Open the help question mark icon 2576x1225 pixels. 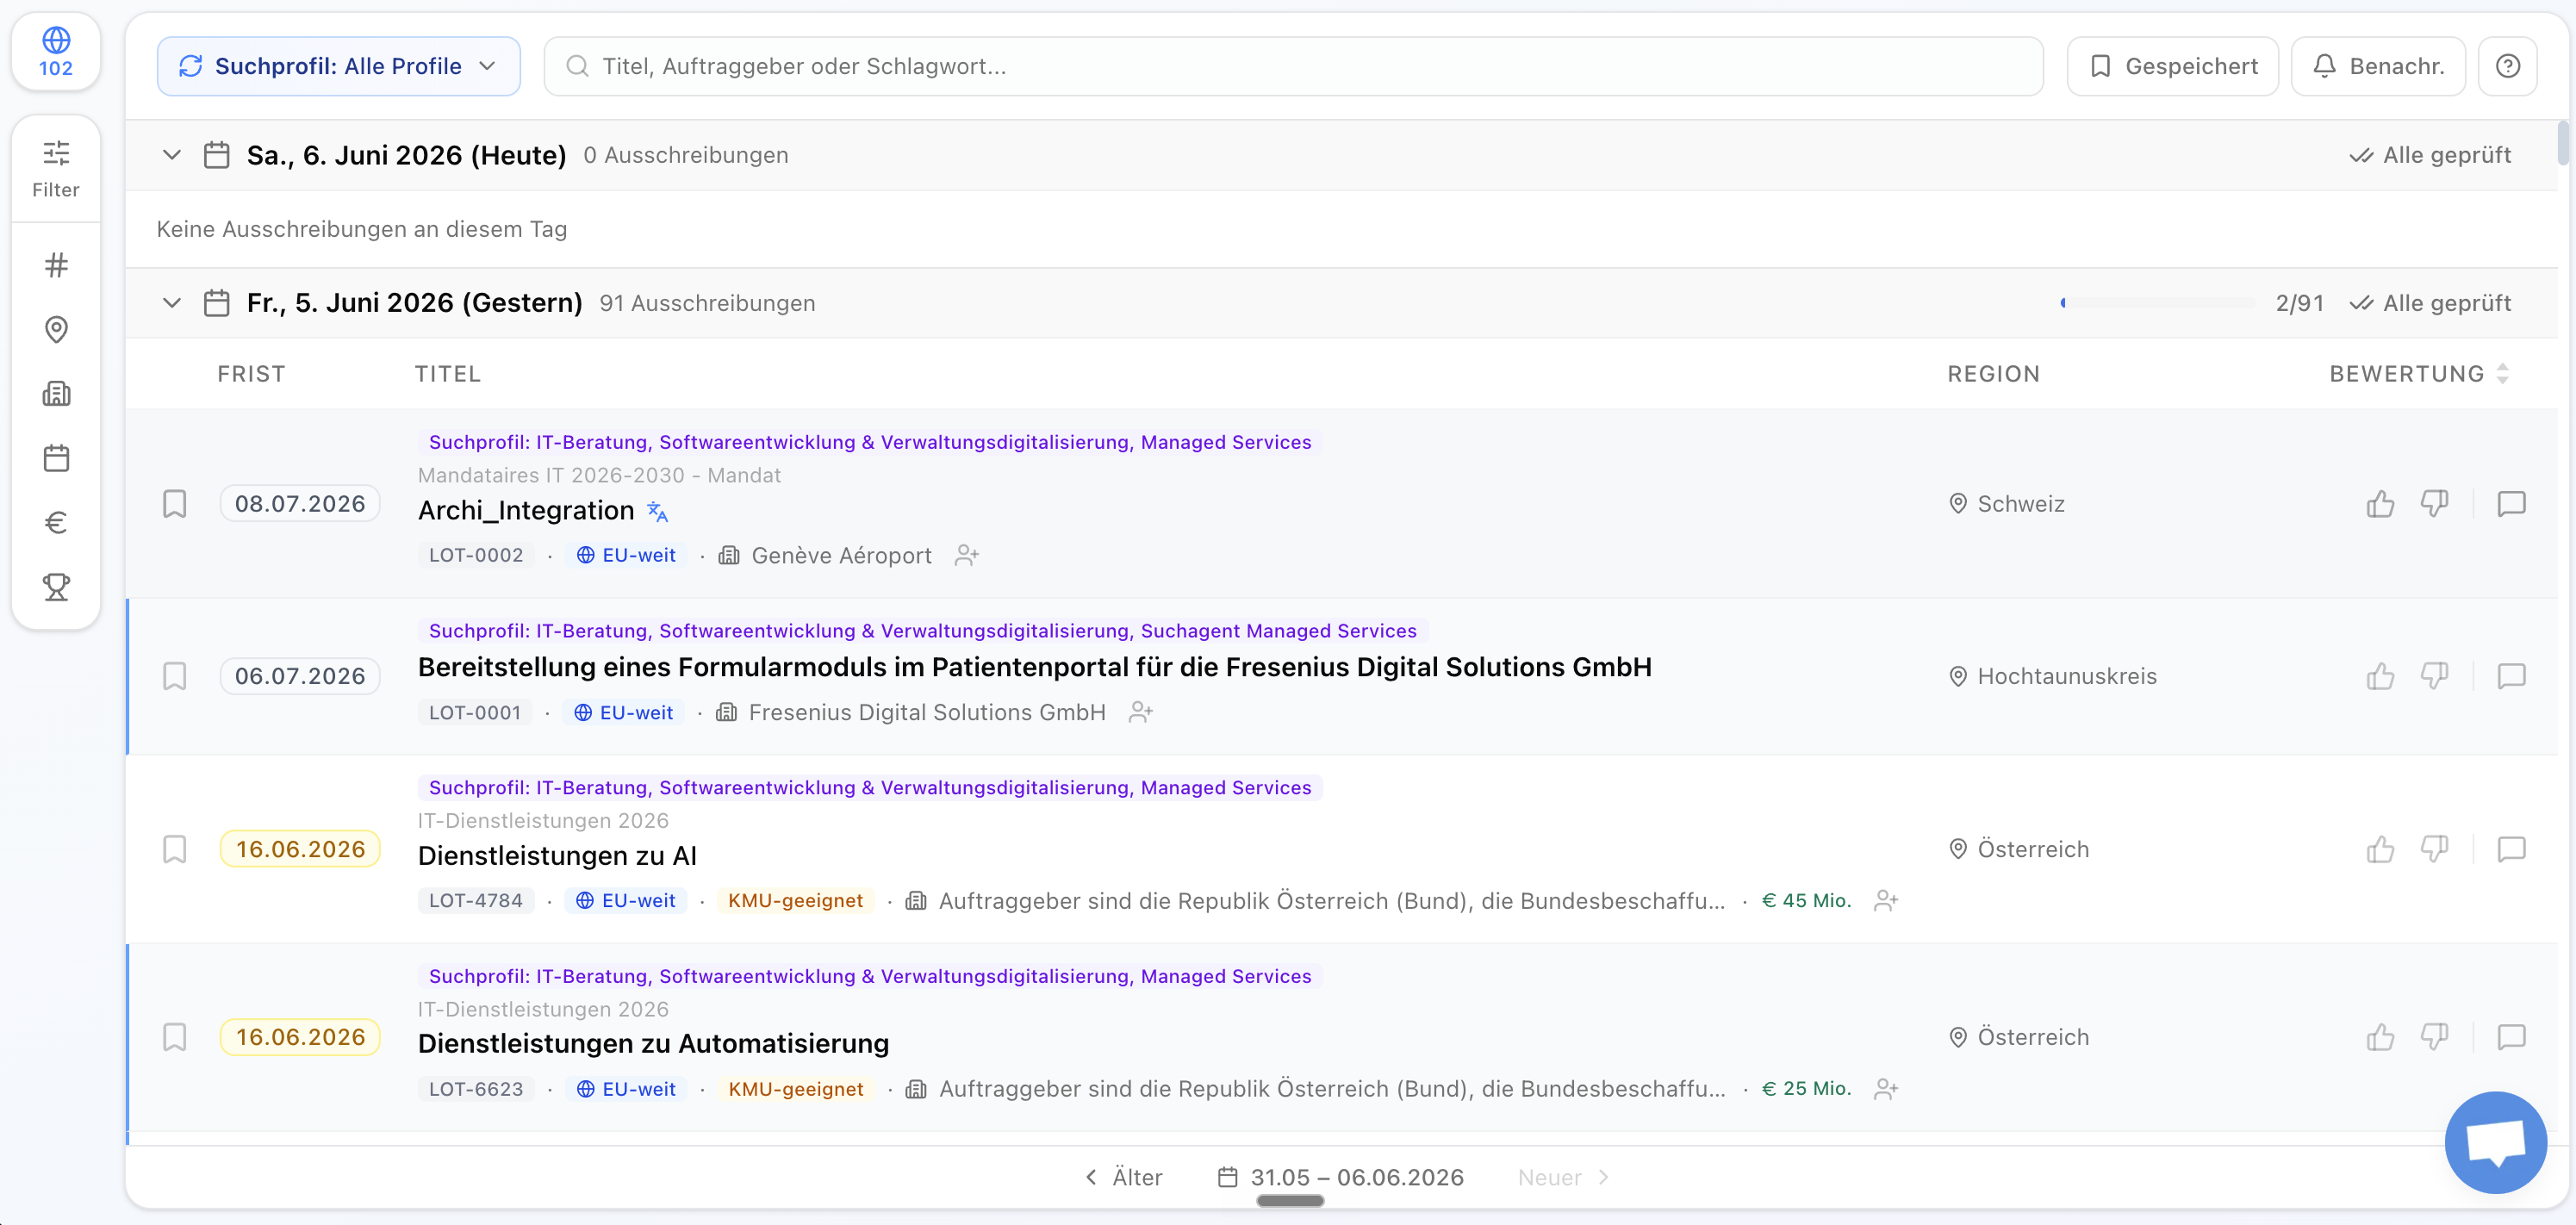click(x=2507, y=66)
